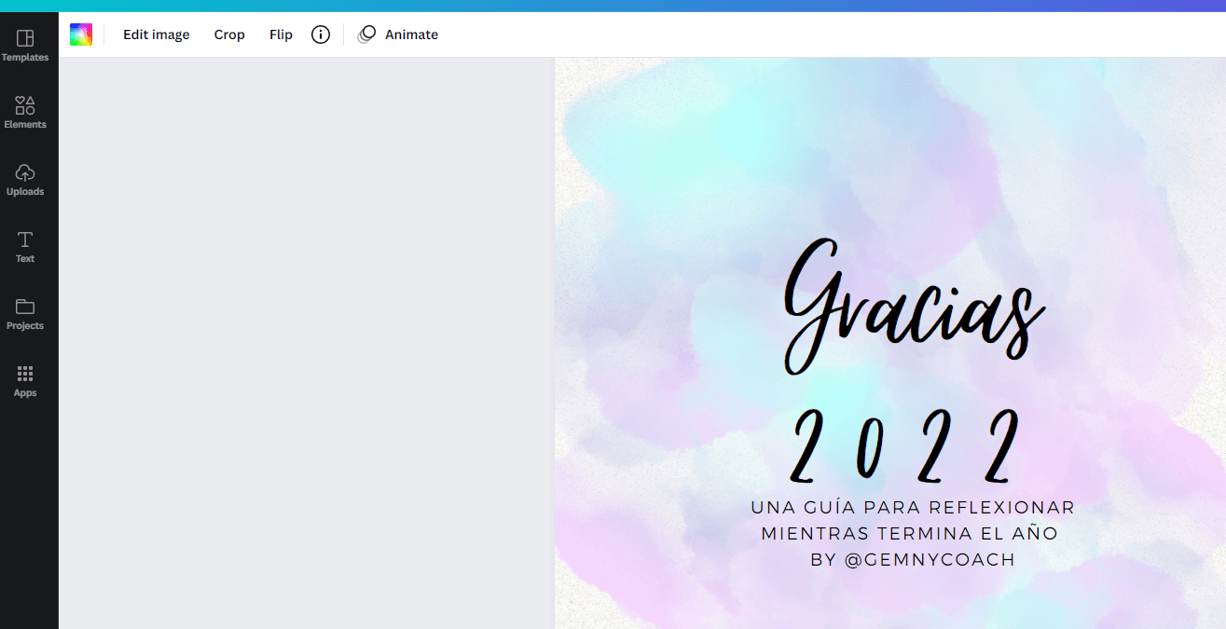Image resolution: width=1226 pixels, height=629 pixels.
Task: Select the '2022' text on canvas
Action: point(906,445)
